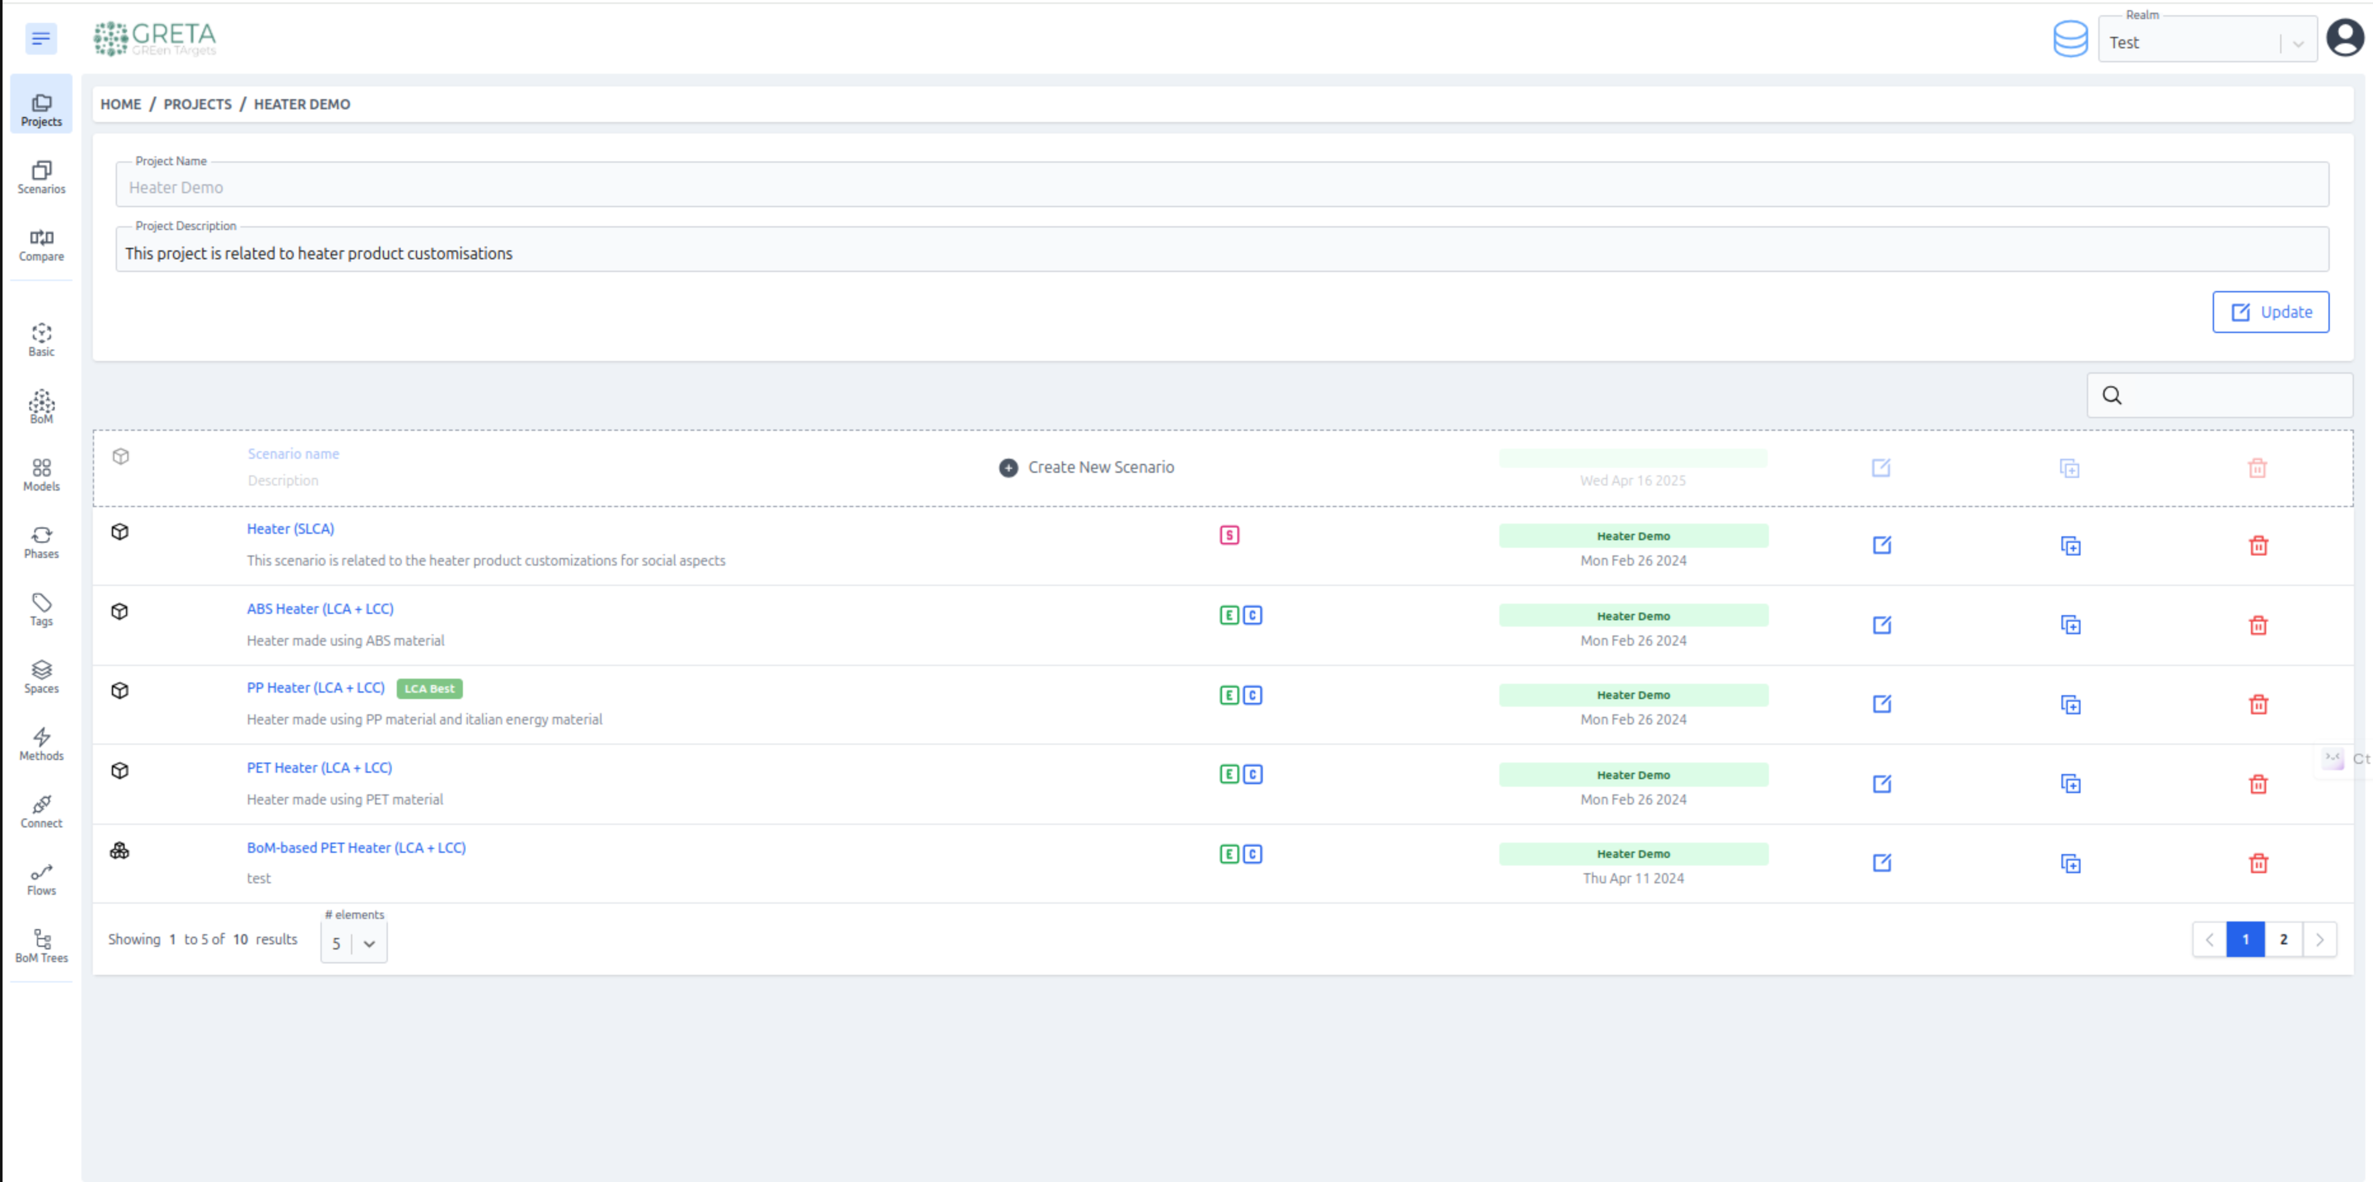Open the # elements per page dropdown
Image resolution: width=2373 pixels, height=1182 pixels.
tap(354, 942)
